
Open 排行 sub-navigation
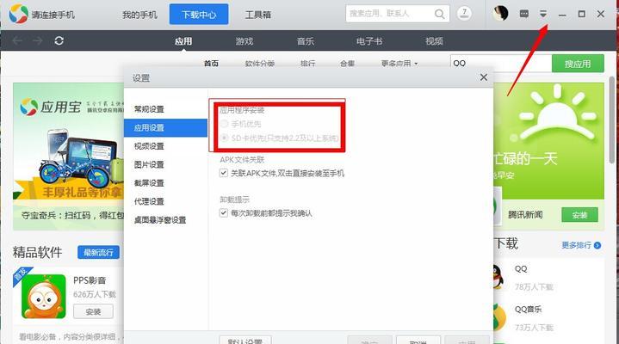click(307, 63)
